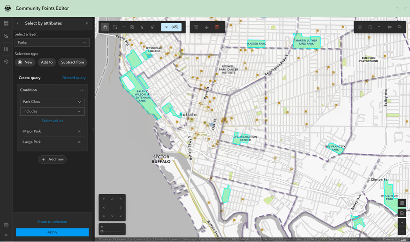Viewport: 410px width, 242px height.
Task: Click the Major Park value row
Action: (x=52, y=132)
